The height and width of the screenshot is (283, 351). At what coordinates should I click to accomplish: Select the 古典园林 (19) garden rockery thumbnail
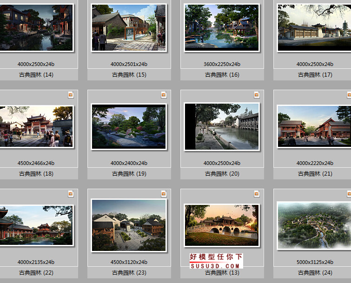coord(129,126)
